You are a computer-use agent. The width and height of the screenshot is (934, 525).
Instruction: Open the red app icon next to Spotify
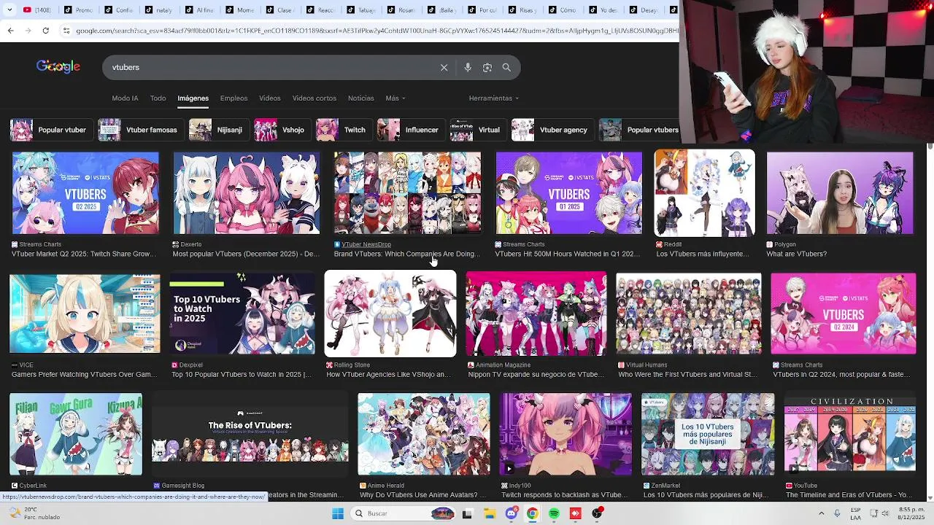click(576, 513)
